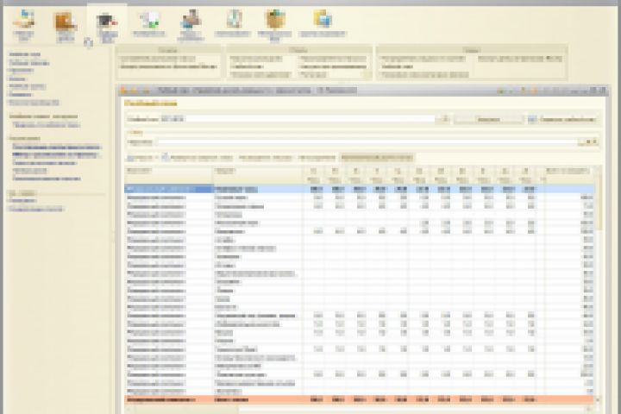Open the section with the gray clock-like icon
621x414 pixels.
click(x=233, y=23)
